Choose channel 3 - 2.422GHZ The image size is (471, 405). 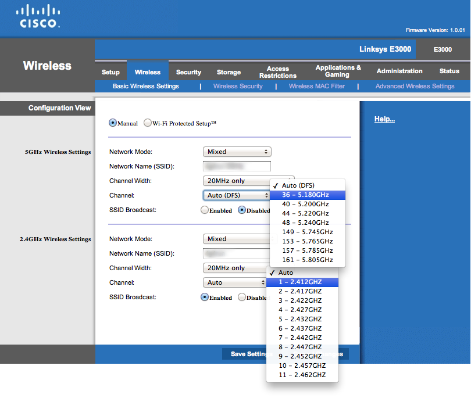coord(302,300)
